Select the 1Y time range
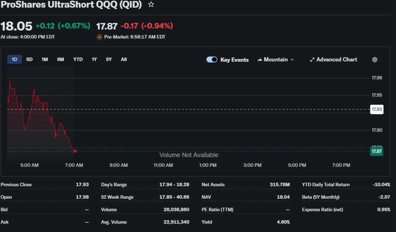 (94, 60)
